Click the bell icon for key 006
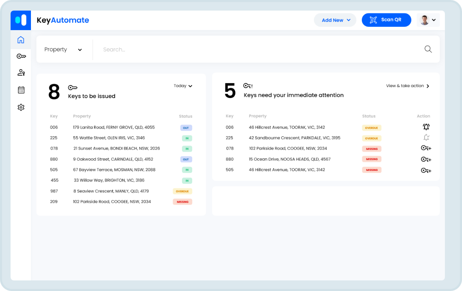The height and width of the screenshot is (291, 462). coord(426,127)
